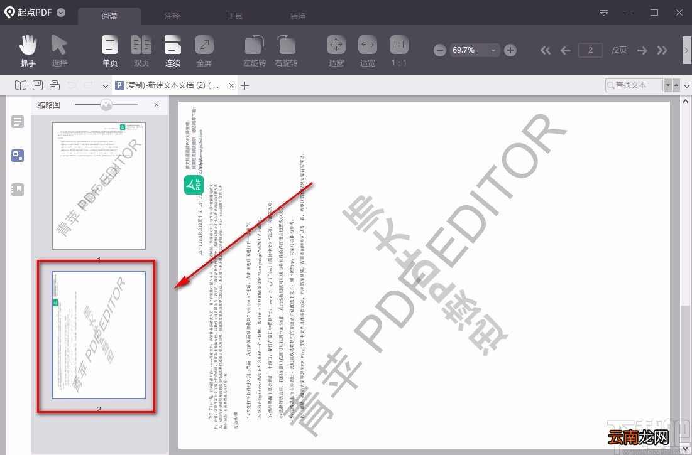This screenshot has width=692, height=455.
Task: Click the page number input field
Action: pos(591,50)
